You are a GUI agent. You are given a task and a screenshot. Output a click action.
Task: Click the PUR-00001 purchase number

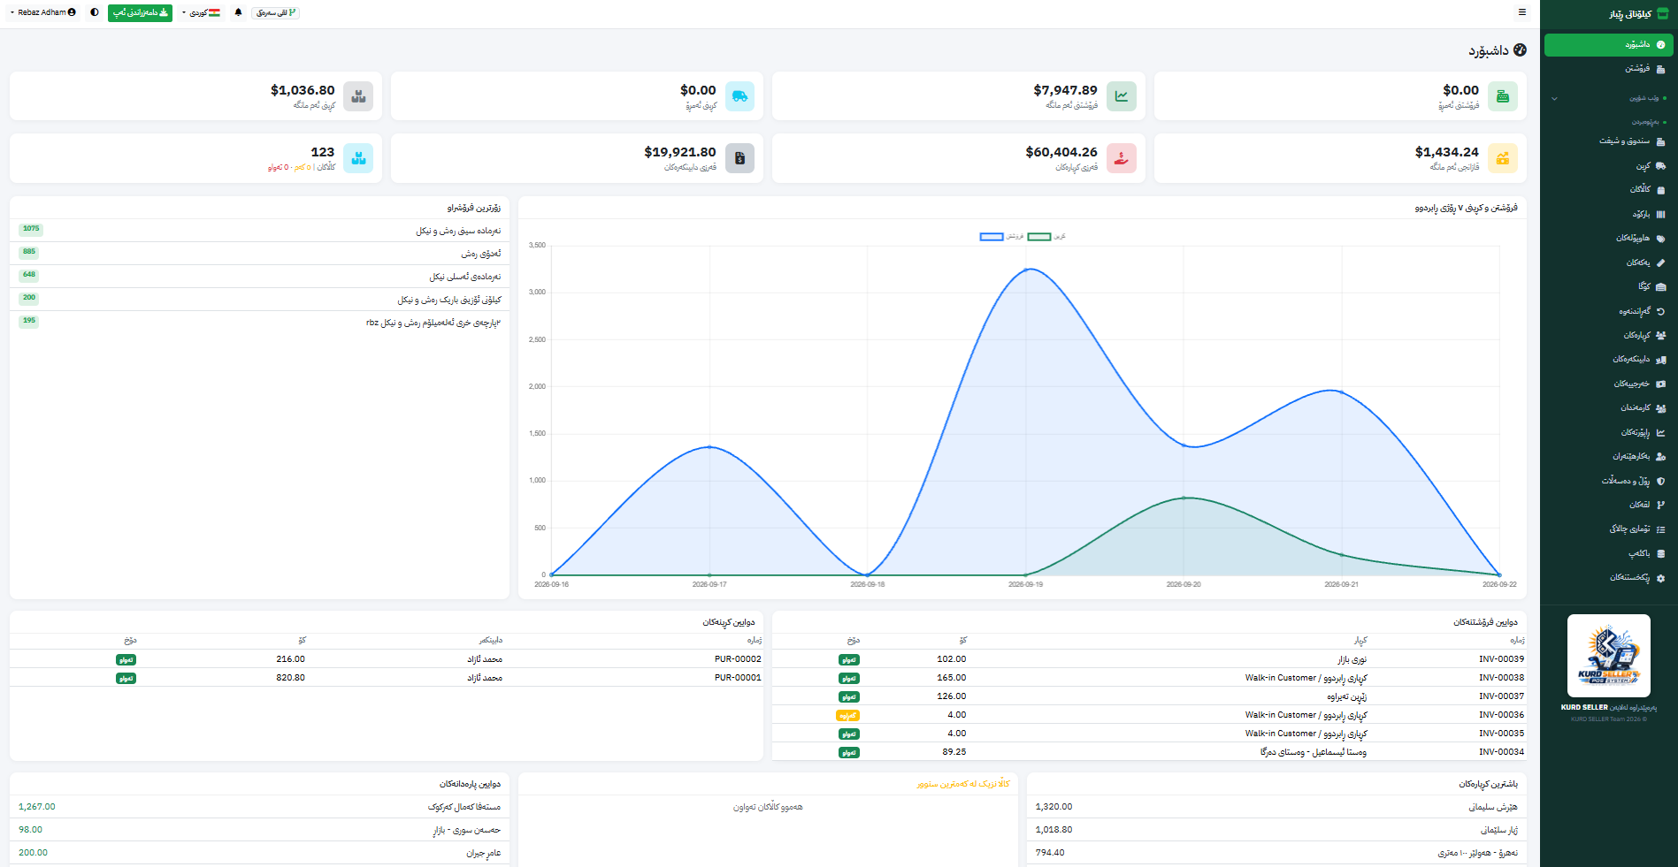[x=738, y=678]
